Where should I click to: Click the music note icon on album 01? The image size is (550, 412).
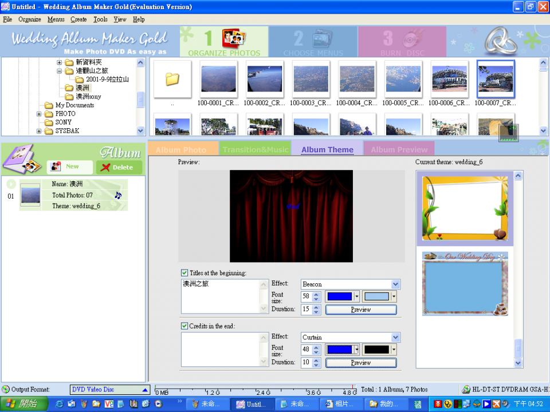(x=118, y=195)
